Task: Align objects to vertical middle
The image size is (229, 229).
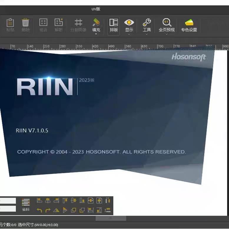Action: click(x=74, y=200)
